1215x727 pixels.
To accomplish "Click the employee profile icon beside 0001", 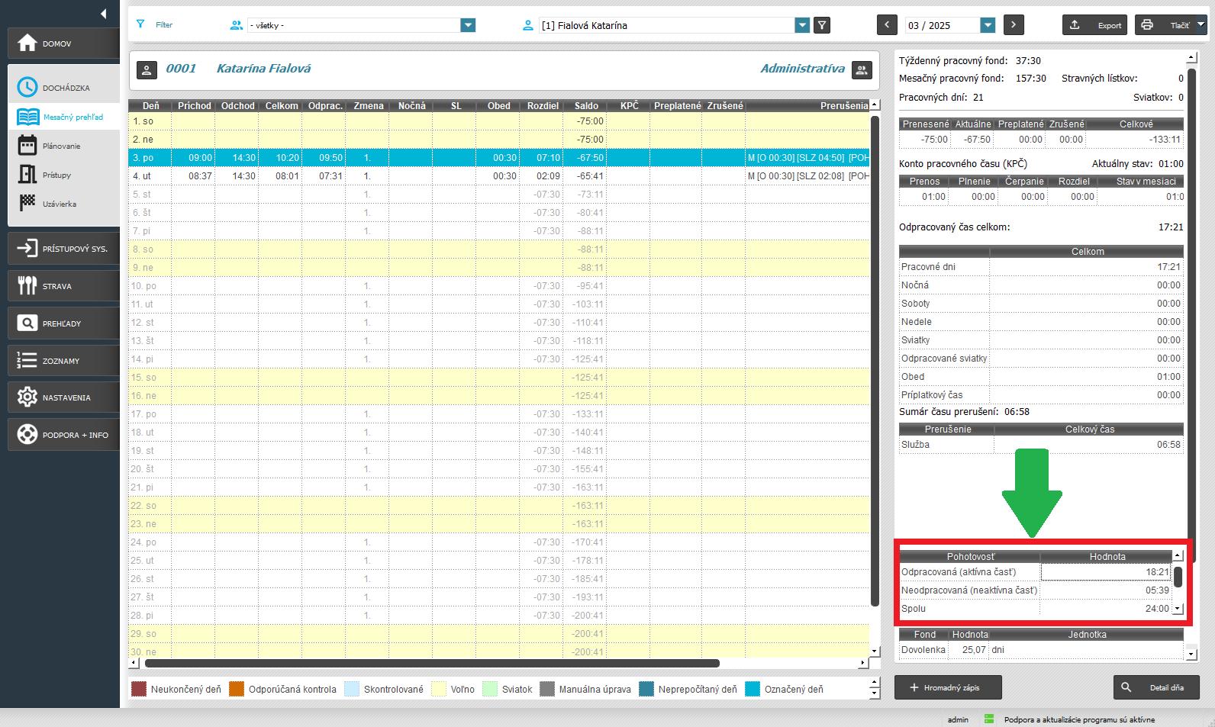I will point(147,69).
